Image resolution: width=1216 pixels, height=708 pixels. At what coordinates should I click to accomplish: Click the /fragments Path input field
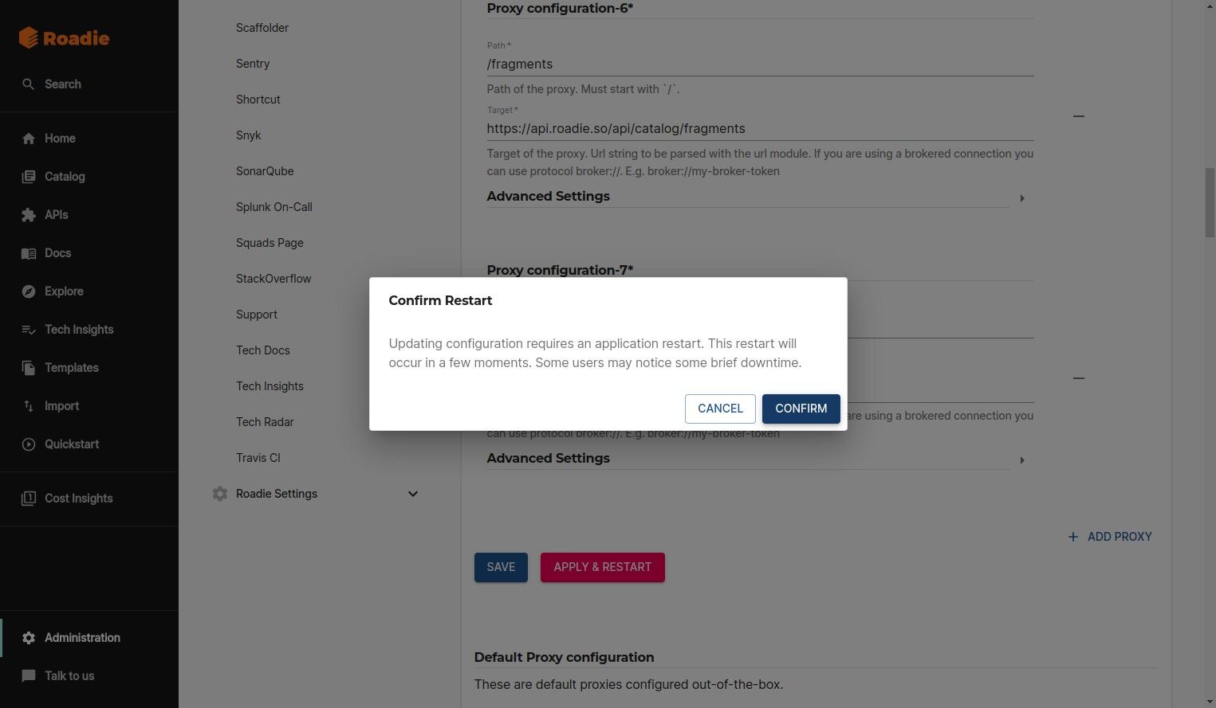760,64
